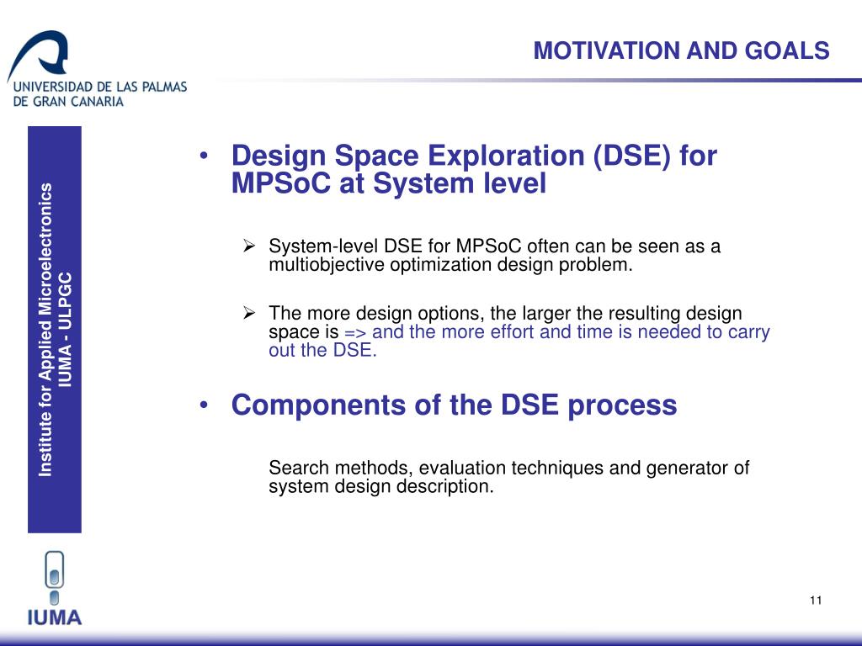
Task: Select the System-level DSE for MPSoC line
Action: (x=494, y=246)
